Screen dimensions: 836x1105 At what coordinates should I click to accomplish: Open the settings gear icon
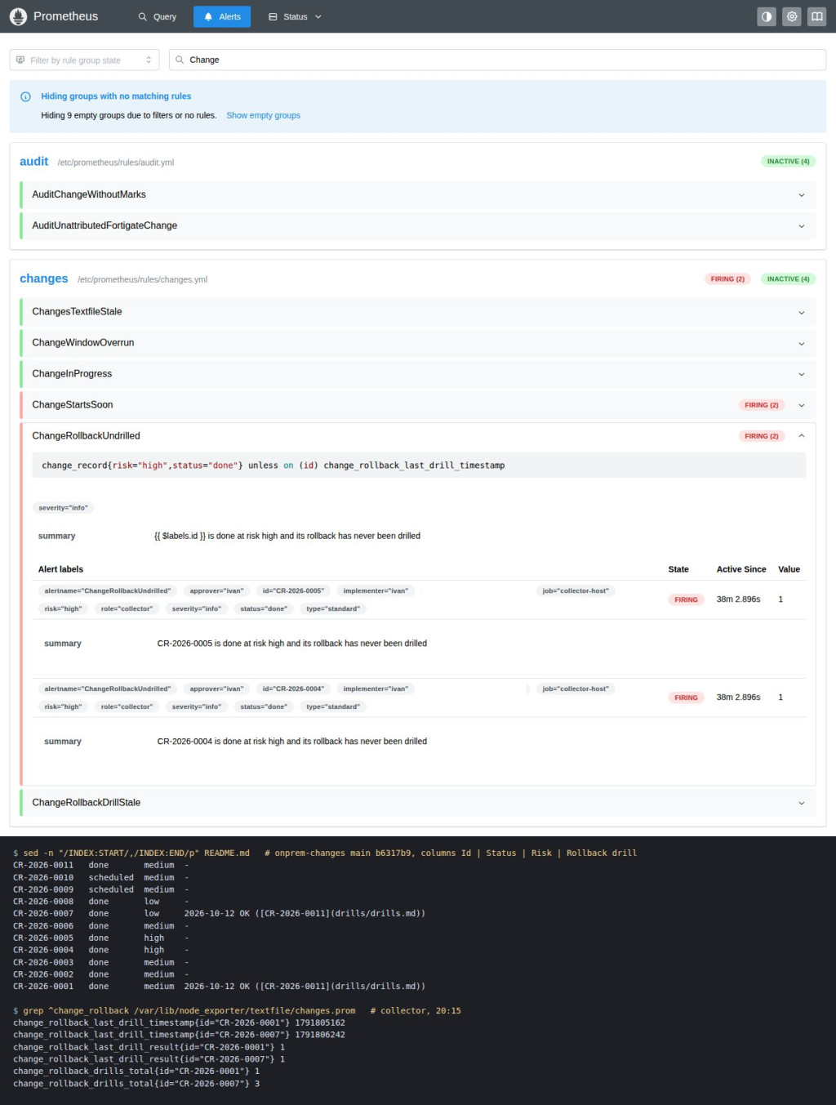[792, 16]
